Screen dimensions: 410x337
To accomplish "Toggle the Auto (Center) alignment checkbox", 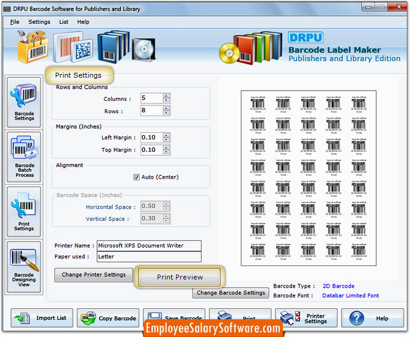I will pos(136,177).
